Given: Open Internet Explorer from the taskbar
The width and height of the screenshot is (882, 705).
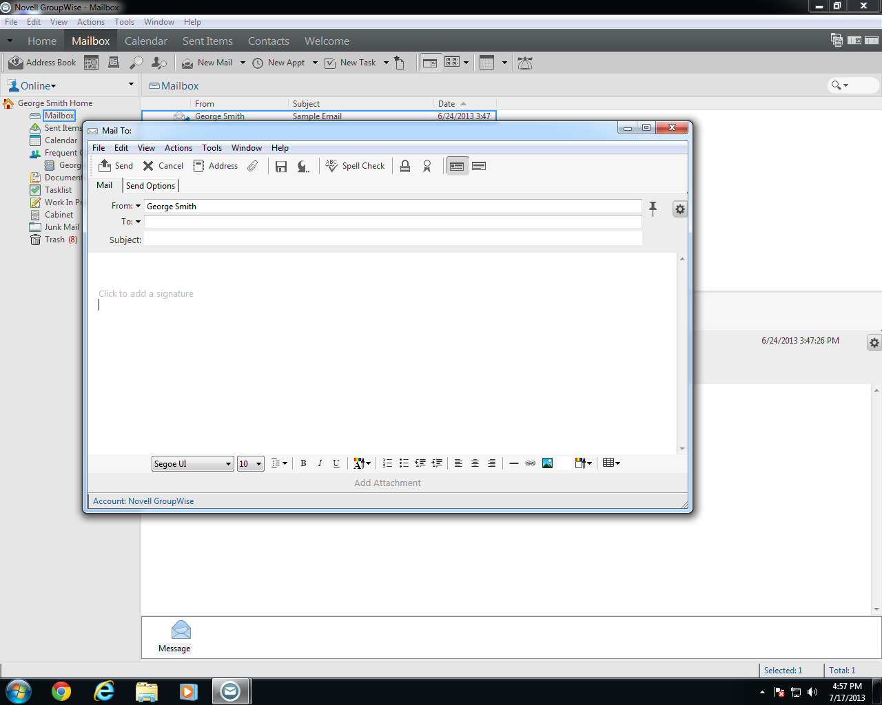Looking at the screenshot, I should [104, 691].
